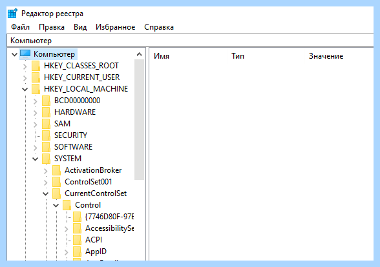
Task: Click the tree scrollbar up arrow
Action: (x=139, y=54)
